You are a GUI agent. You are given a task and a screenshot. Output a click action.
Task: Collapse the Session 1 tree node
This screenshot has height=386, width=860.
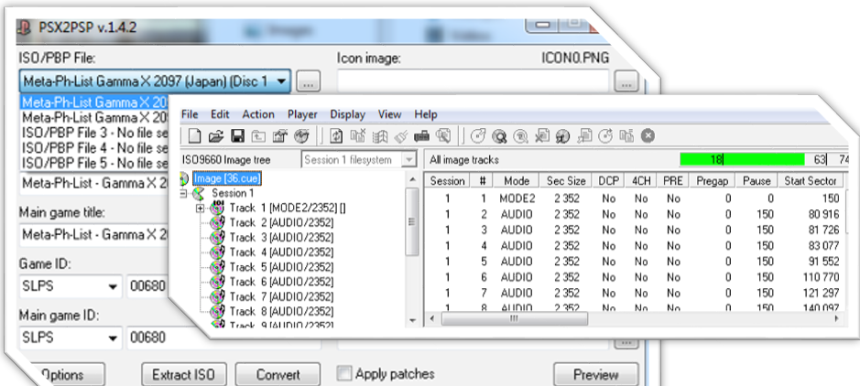tap(184, 193)
